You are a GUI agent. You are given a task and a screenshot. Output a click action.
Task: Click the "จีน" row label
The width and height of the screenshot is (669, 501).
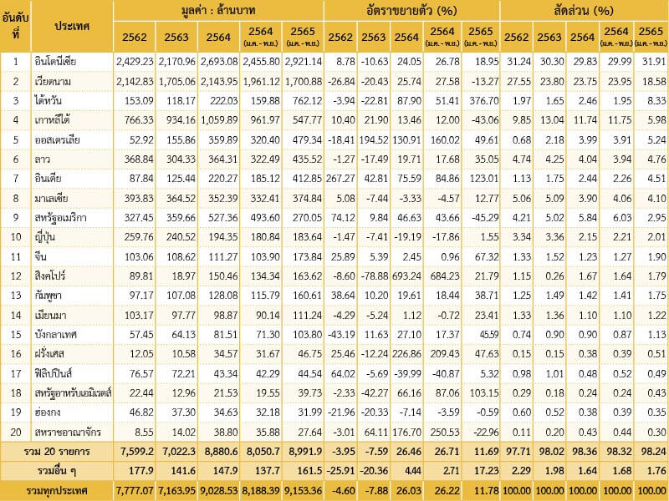point(40,256)
